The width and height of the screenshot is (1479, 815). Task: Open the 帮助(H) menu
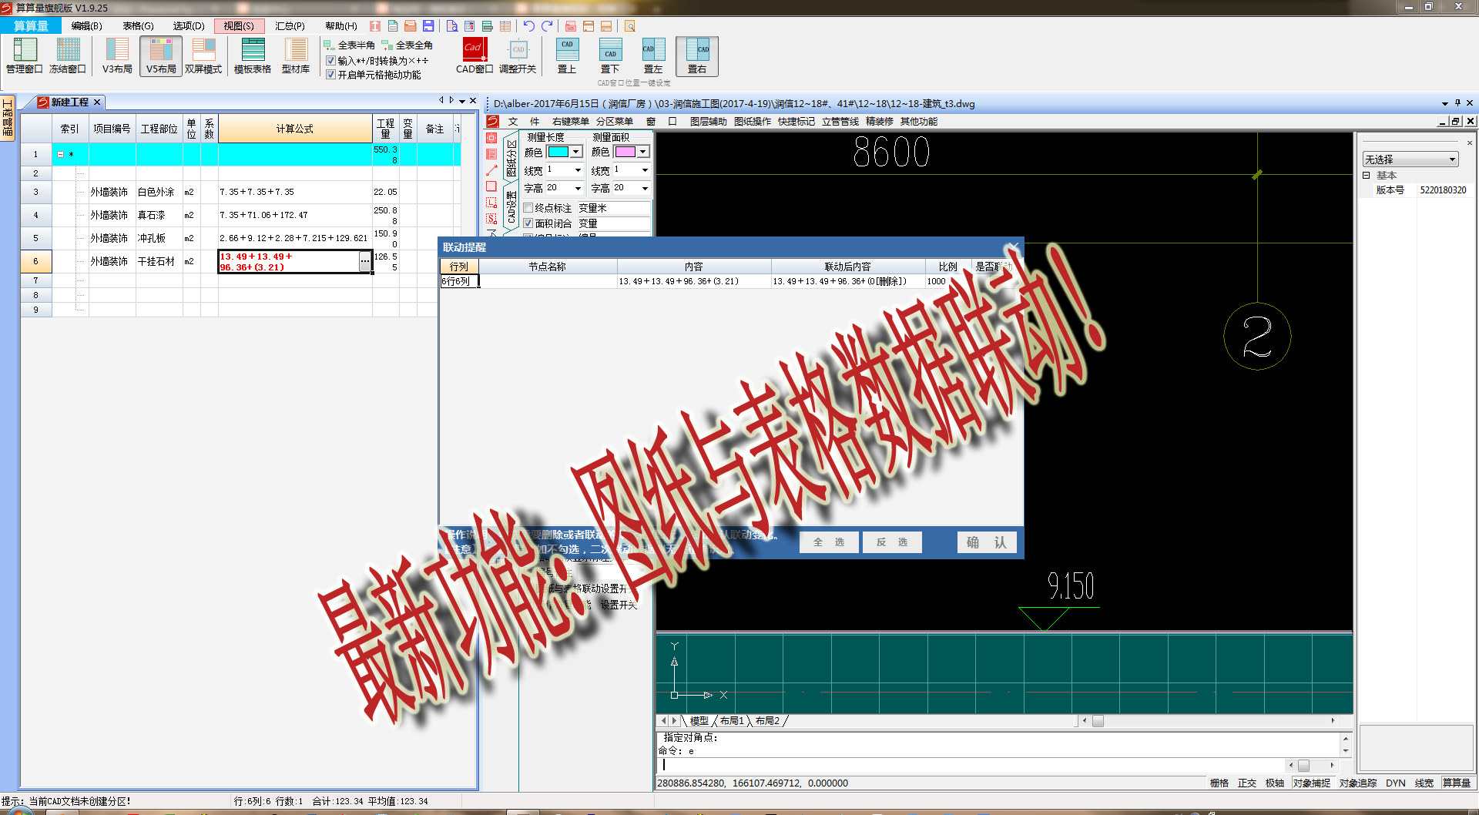pyautogui.click(x=341, y=26)
